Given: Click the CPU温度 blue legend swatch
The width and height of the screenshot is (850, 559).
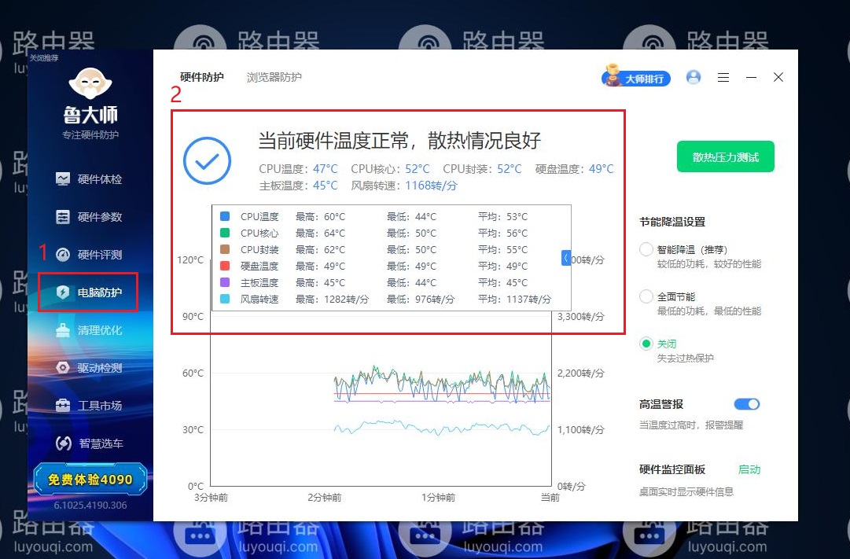Looking at the screenshot, I should click(x=225, y=216).
